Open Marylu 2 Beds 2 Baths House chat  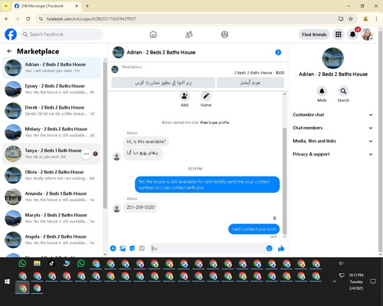pos(51,218)
